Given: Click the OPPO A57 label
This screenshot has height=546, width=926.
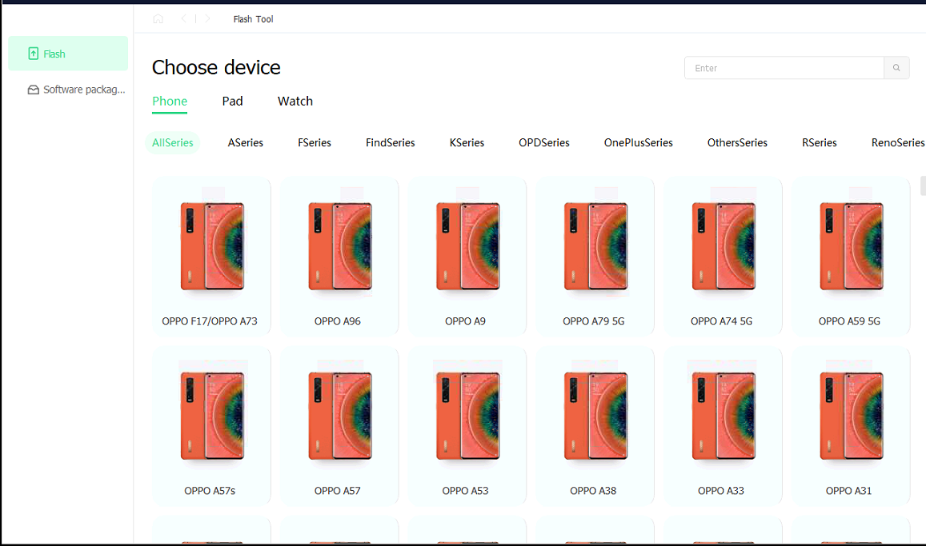Looking at the screenshot, I should (x=337, y=491).
